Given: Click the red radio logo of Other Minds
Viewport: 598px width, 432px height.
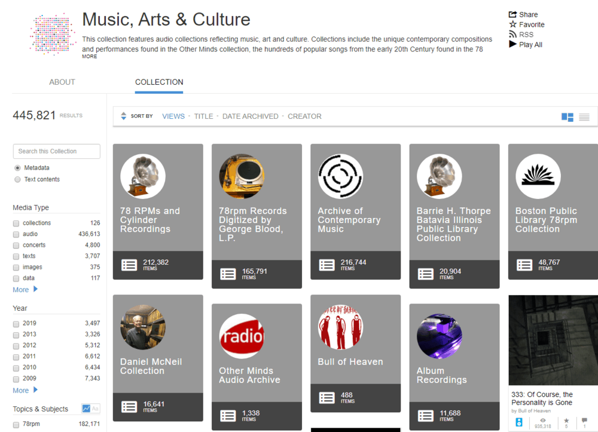Looking at the screenshot, I should (x=242, y=336).
